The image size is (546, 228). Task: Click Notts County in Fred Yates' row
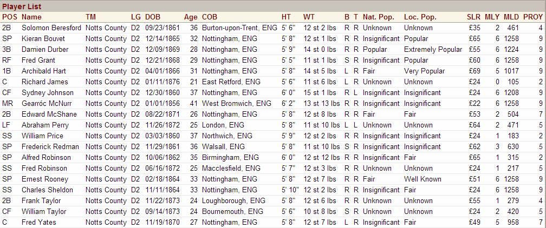pyautogui.click(x=106, y=222)
